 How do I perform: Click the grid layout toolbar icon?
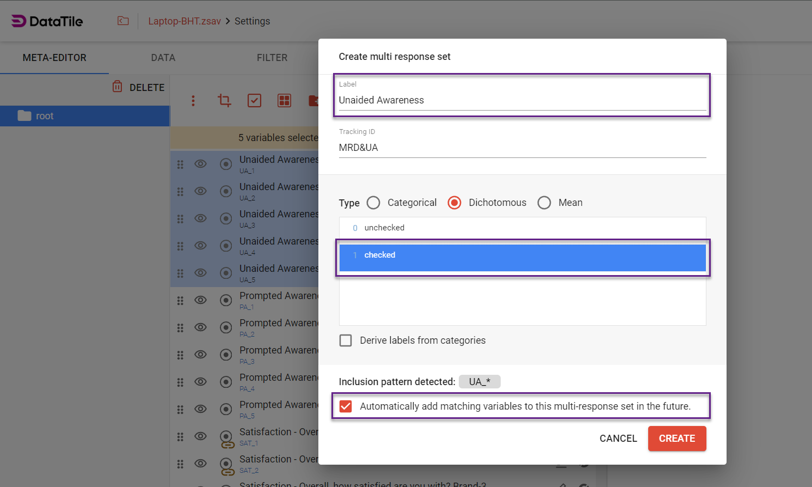tap(284, 100)
